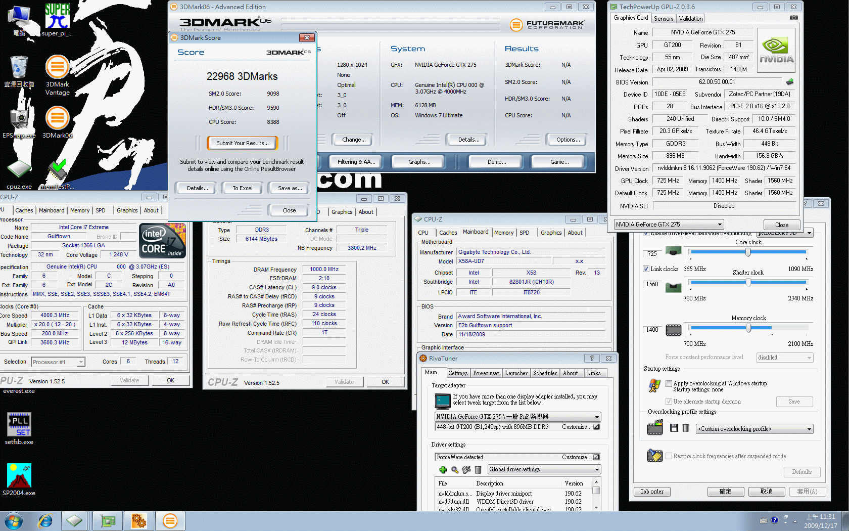Adjust the Memory clock slider thumb
This screenshot has height=531, width=849.
[x=748, y=328]
